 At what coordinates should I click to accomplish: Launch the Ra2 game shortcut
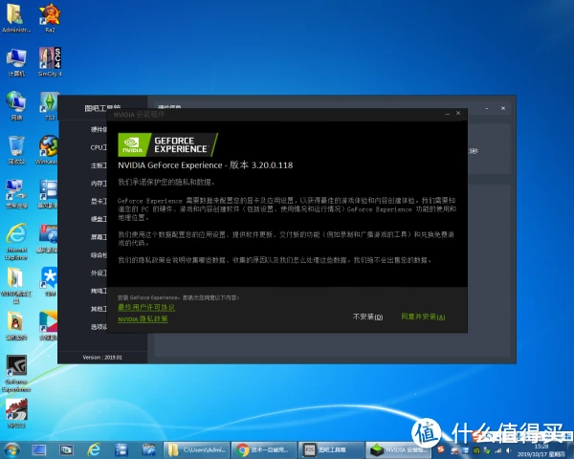click(x=50, y=18)
